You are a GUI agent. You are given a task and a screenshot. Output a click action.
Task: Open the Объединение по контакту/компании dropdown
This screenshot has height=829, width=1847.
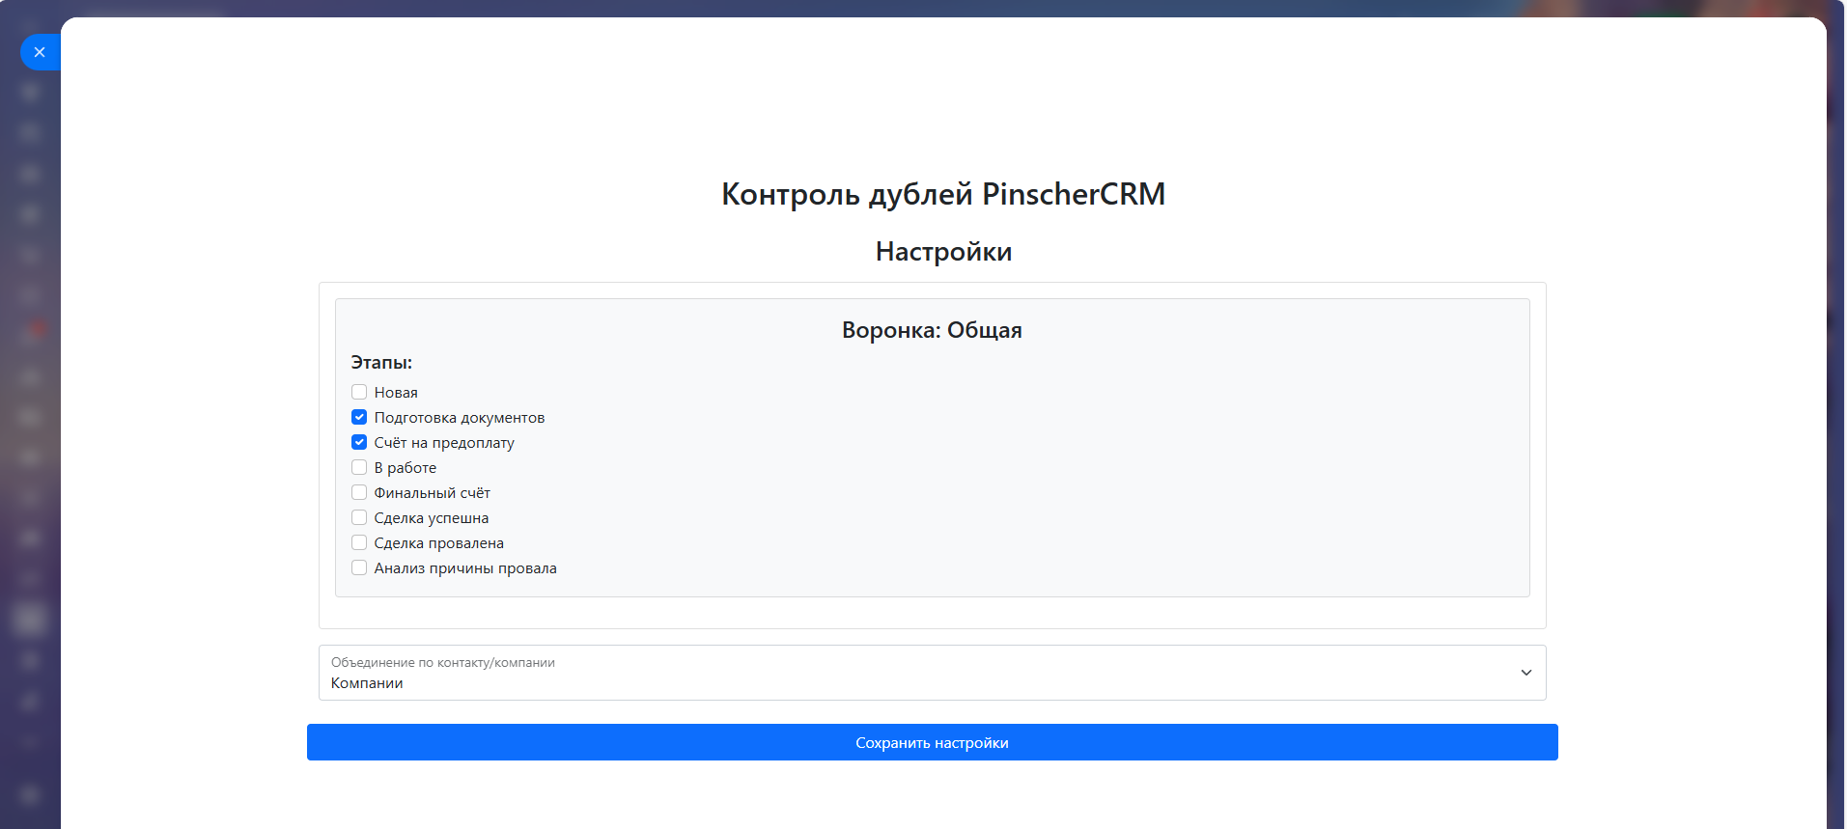[x=932, y=673]
